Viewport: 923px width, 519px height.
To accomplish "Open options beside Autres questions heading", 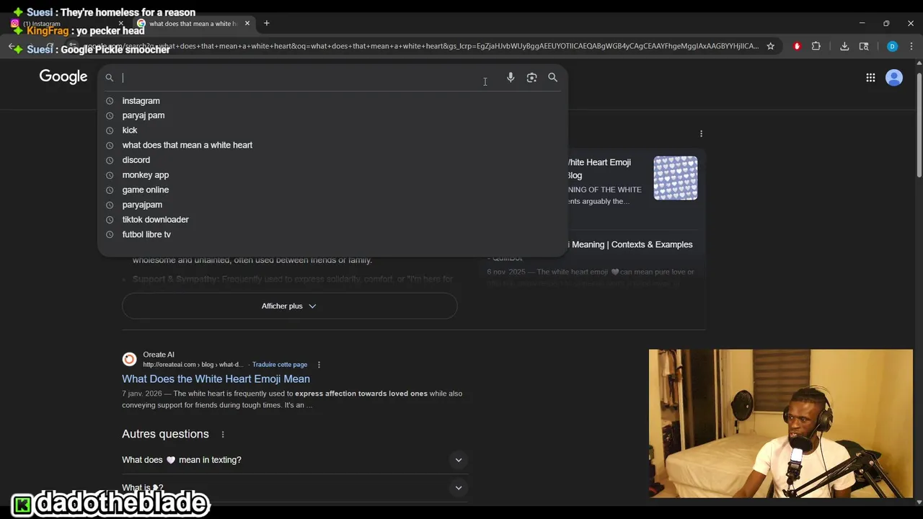I will pyautogui.click(x=223, y=434).
